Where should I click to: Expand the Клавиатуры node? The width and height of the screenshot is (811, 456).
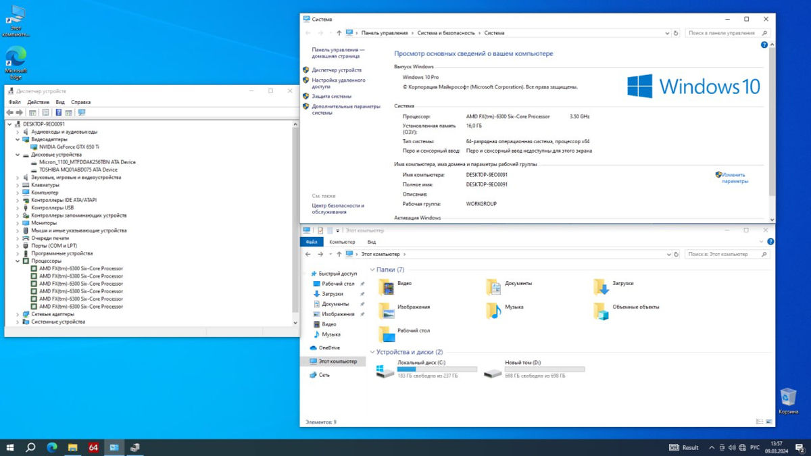[18, 184]
